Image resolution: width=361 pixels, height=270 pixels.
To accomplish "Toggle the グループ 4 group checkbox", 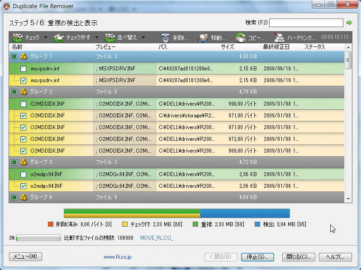I will pyautogui.click(x=14, y=197).
